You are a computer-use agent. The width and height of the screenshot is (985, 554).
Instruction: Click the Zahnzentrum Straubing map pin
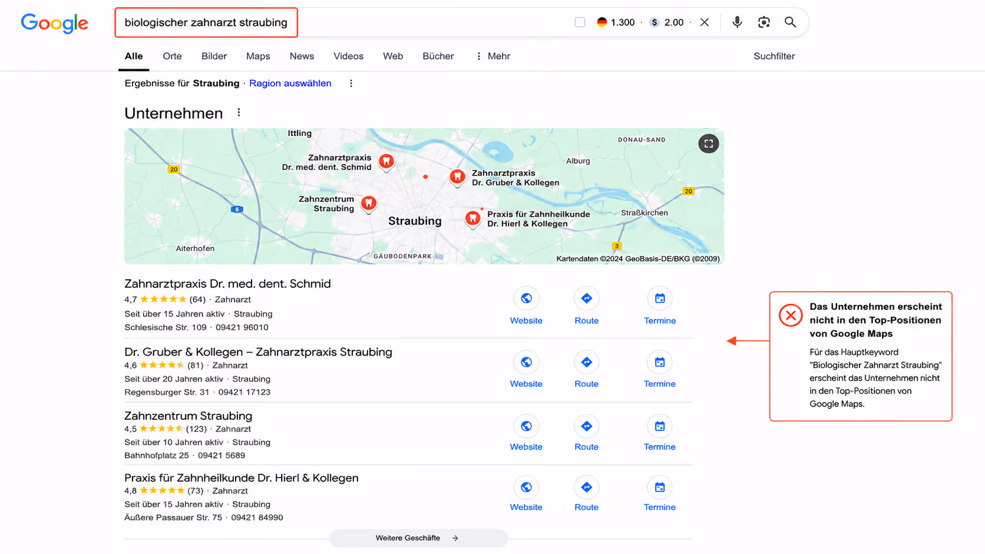[x=369, y=204]
